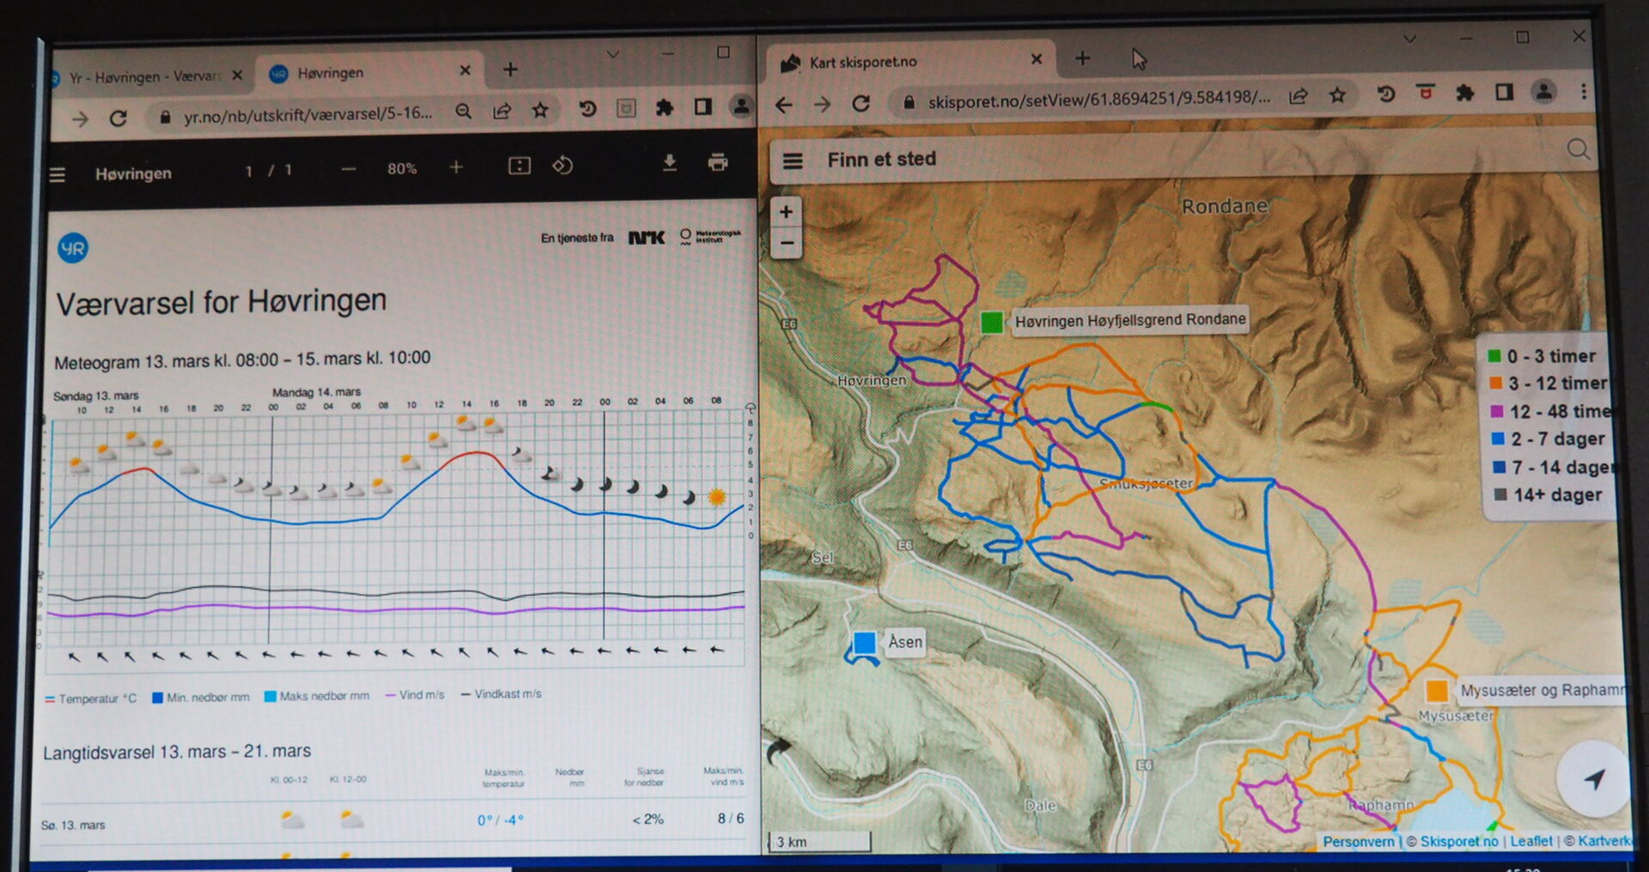This screenshot has height=872, width=1649.
Task: Click the orange 3 - 12 timer legend swatch
Action: click(x=1495, y=384)
